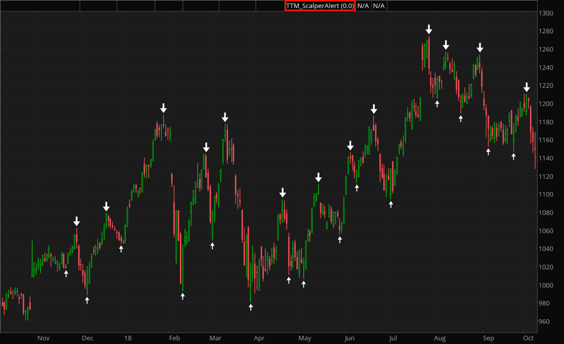Click the 1300 price axis label
This screenshot has height=344, width=564.
[547, 13]
